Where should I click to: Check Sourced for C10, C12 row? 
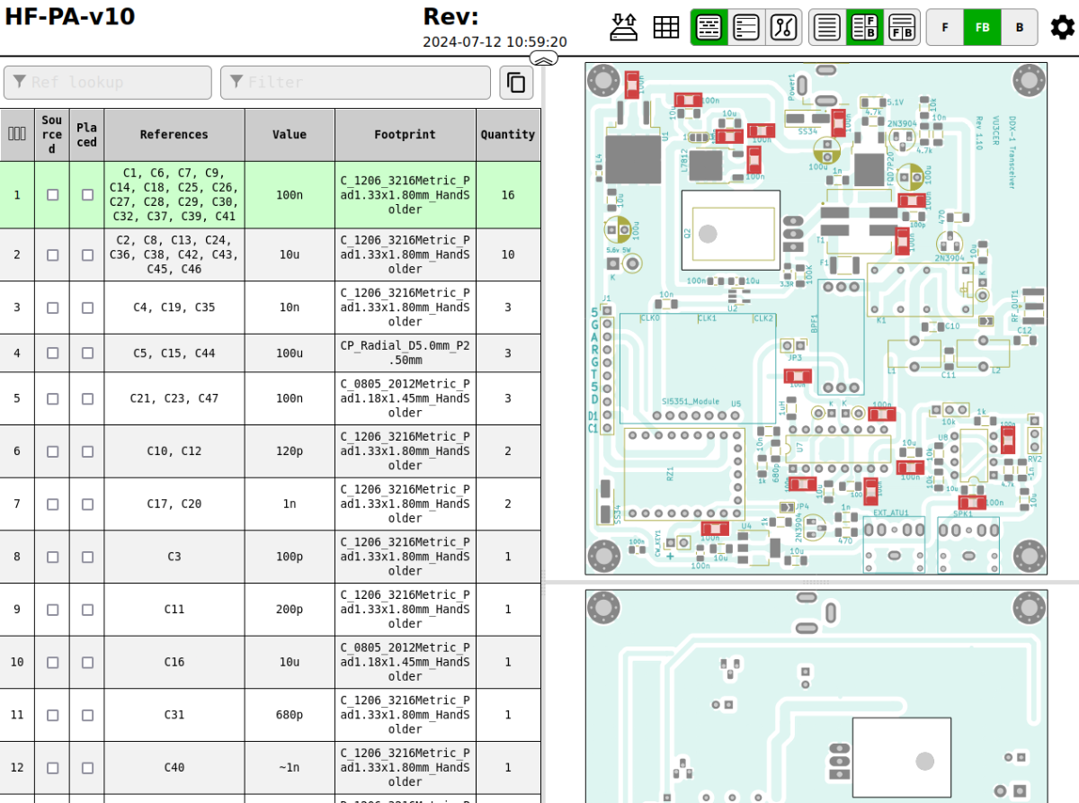click(x=53, y=451)
